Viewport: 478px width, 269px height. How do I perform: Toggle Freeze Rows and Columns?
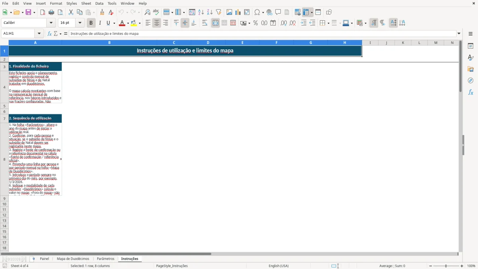click(x=306, y=12)
